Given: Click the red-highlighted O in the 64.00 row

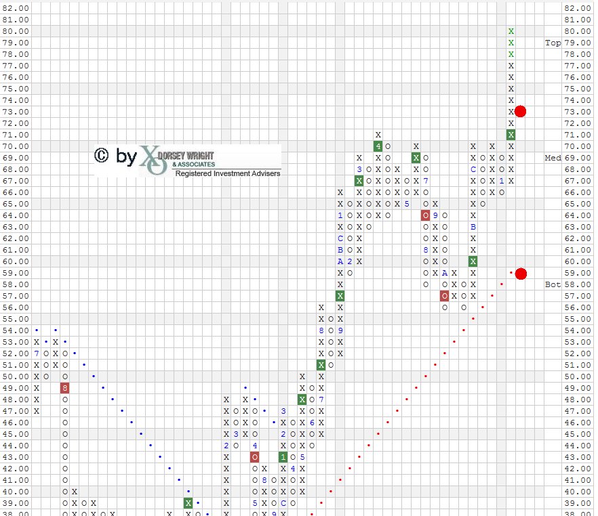Looking at the screenshot, I should 425,215.
